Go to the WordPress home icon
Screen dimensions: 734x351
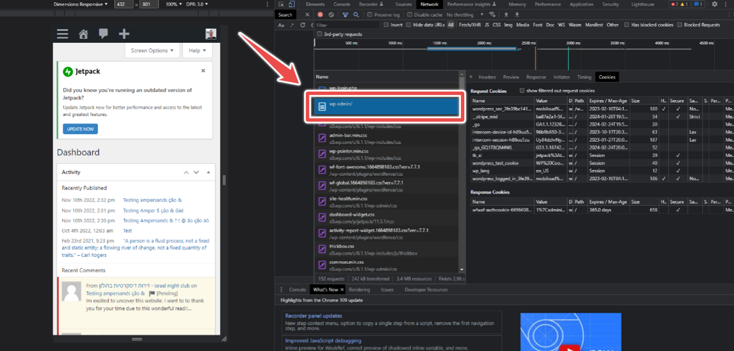(x=83, y=34)
